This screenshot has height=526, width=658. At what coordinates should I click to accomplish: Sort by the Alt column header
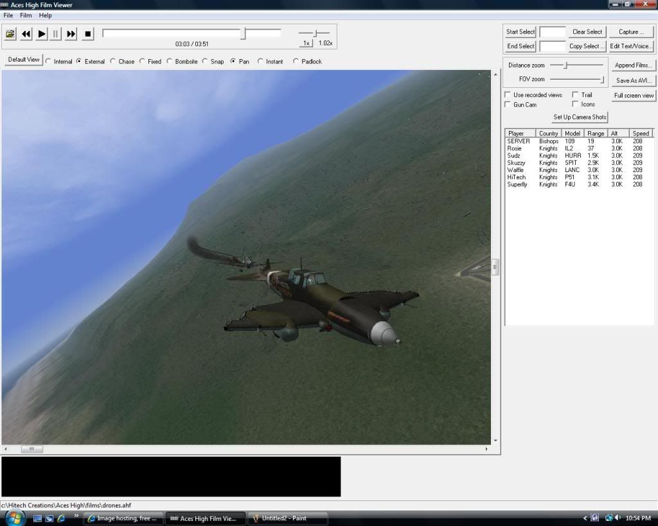coord(618,134)
